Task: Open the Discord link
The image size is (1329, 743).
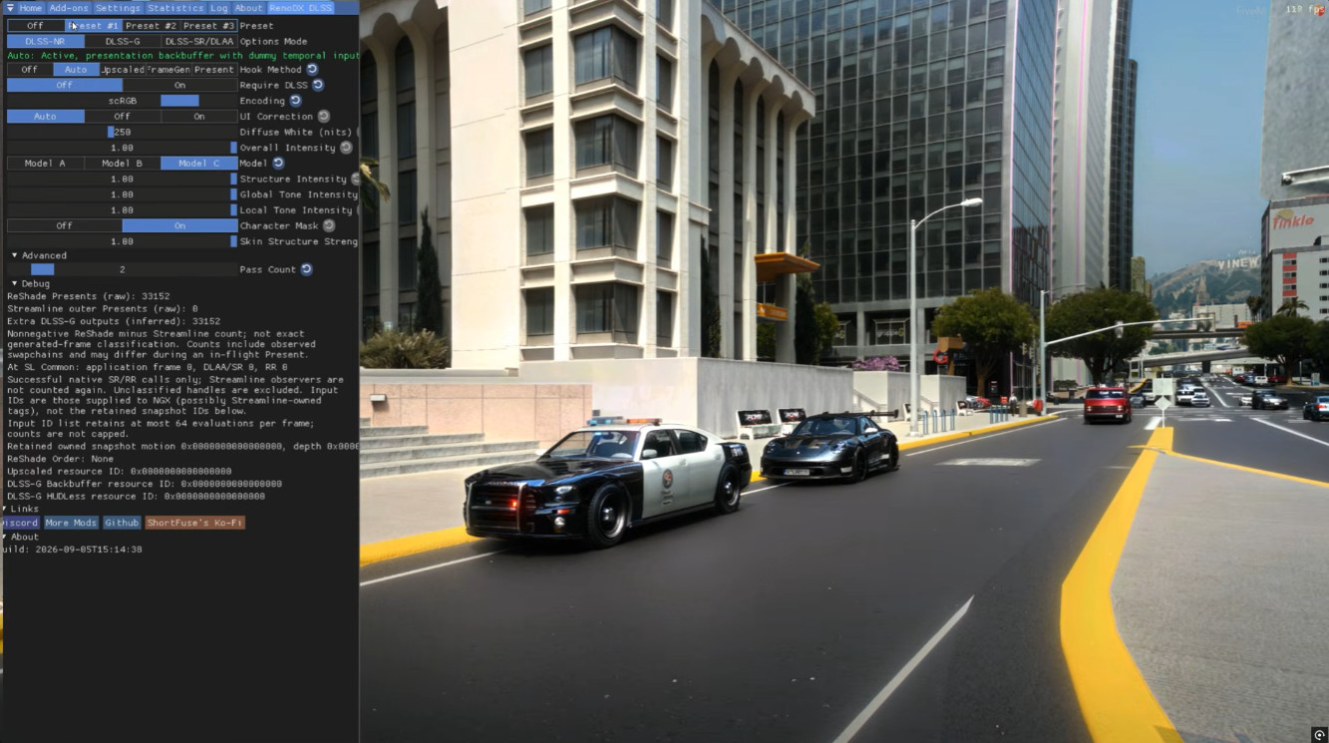Action: pyautogui.click(x=20, y=523)
